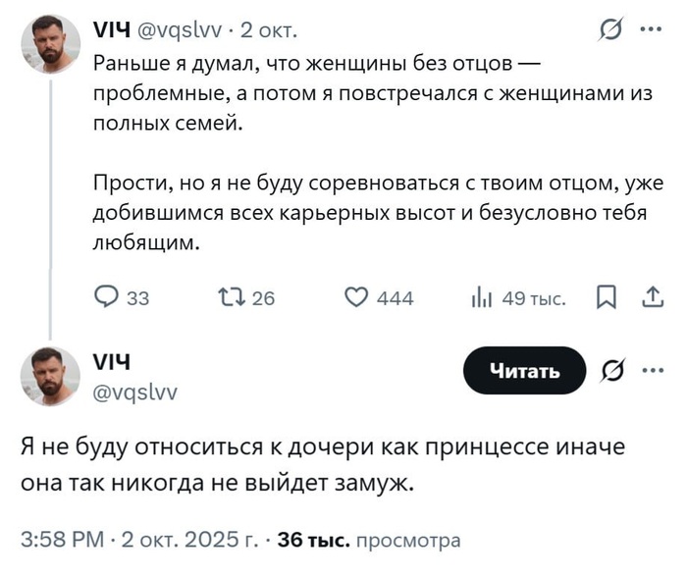Click the retweet icon with 26 reposts
687x577 pixels.
pyautogui.click(x=226, y=297)
